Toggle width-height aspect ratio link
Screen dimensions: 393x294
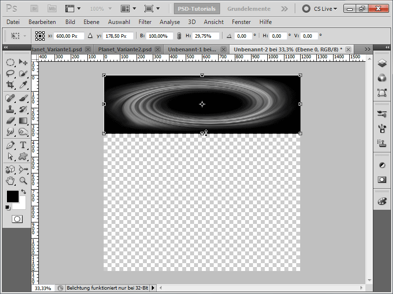pyautogui.click(x=179, y=36)
